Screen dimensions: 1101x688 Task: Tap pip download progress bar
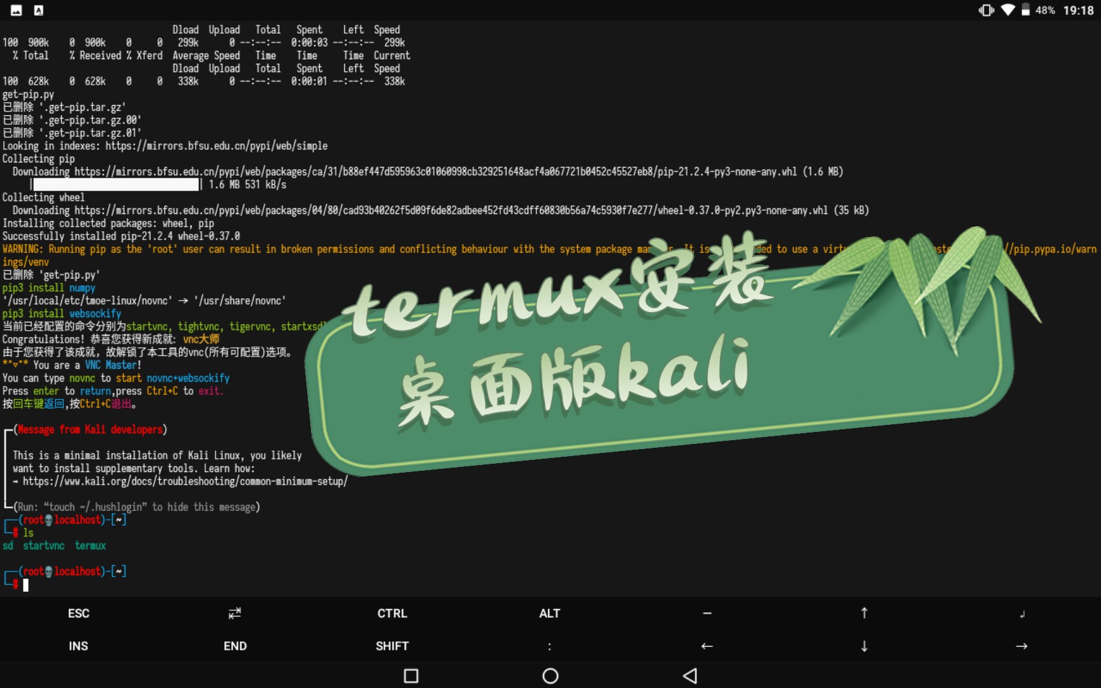tap(115, 185)
